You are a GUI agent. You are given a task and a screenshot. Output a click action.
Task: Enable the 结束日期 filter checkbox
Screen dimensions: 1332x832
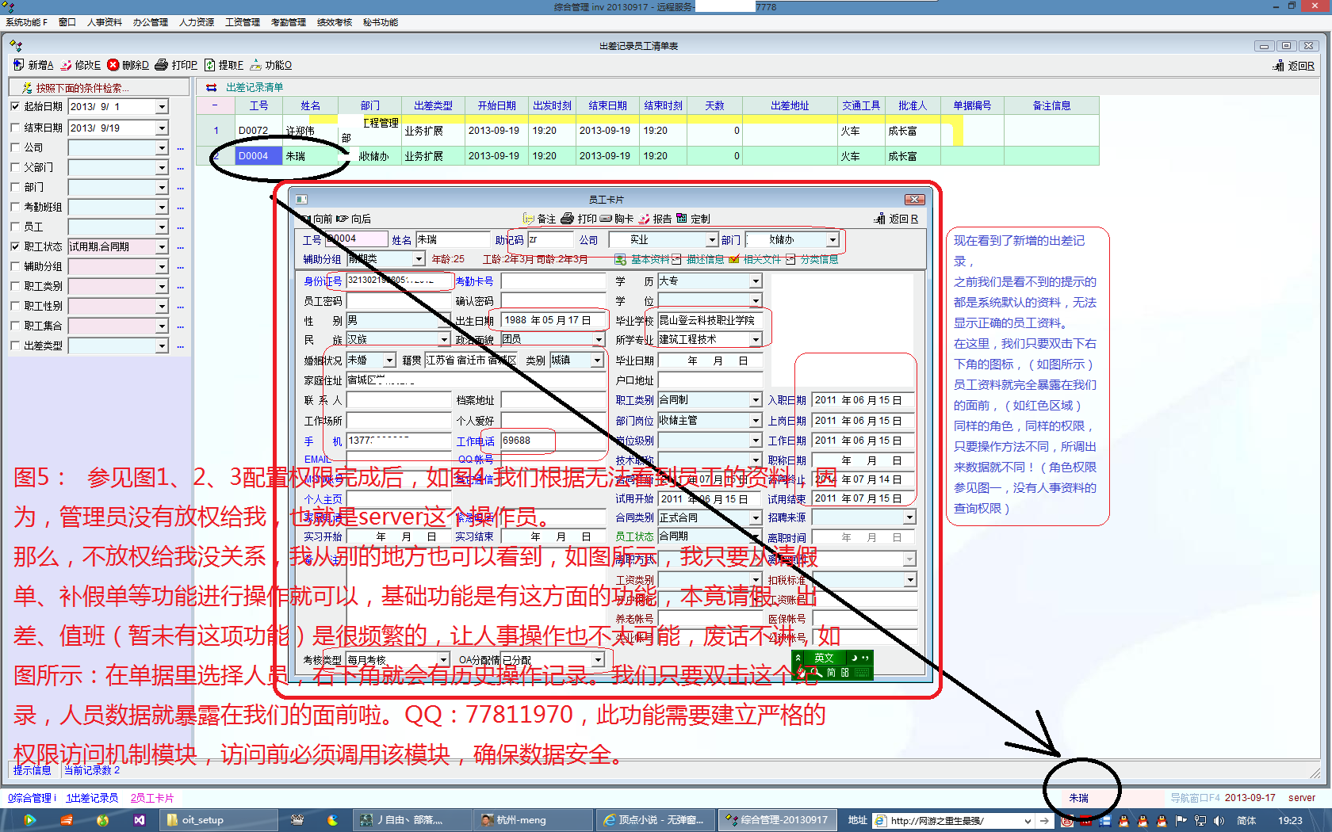[x=15, y=128]
